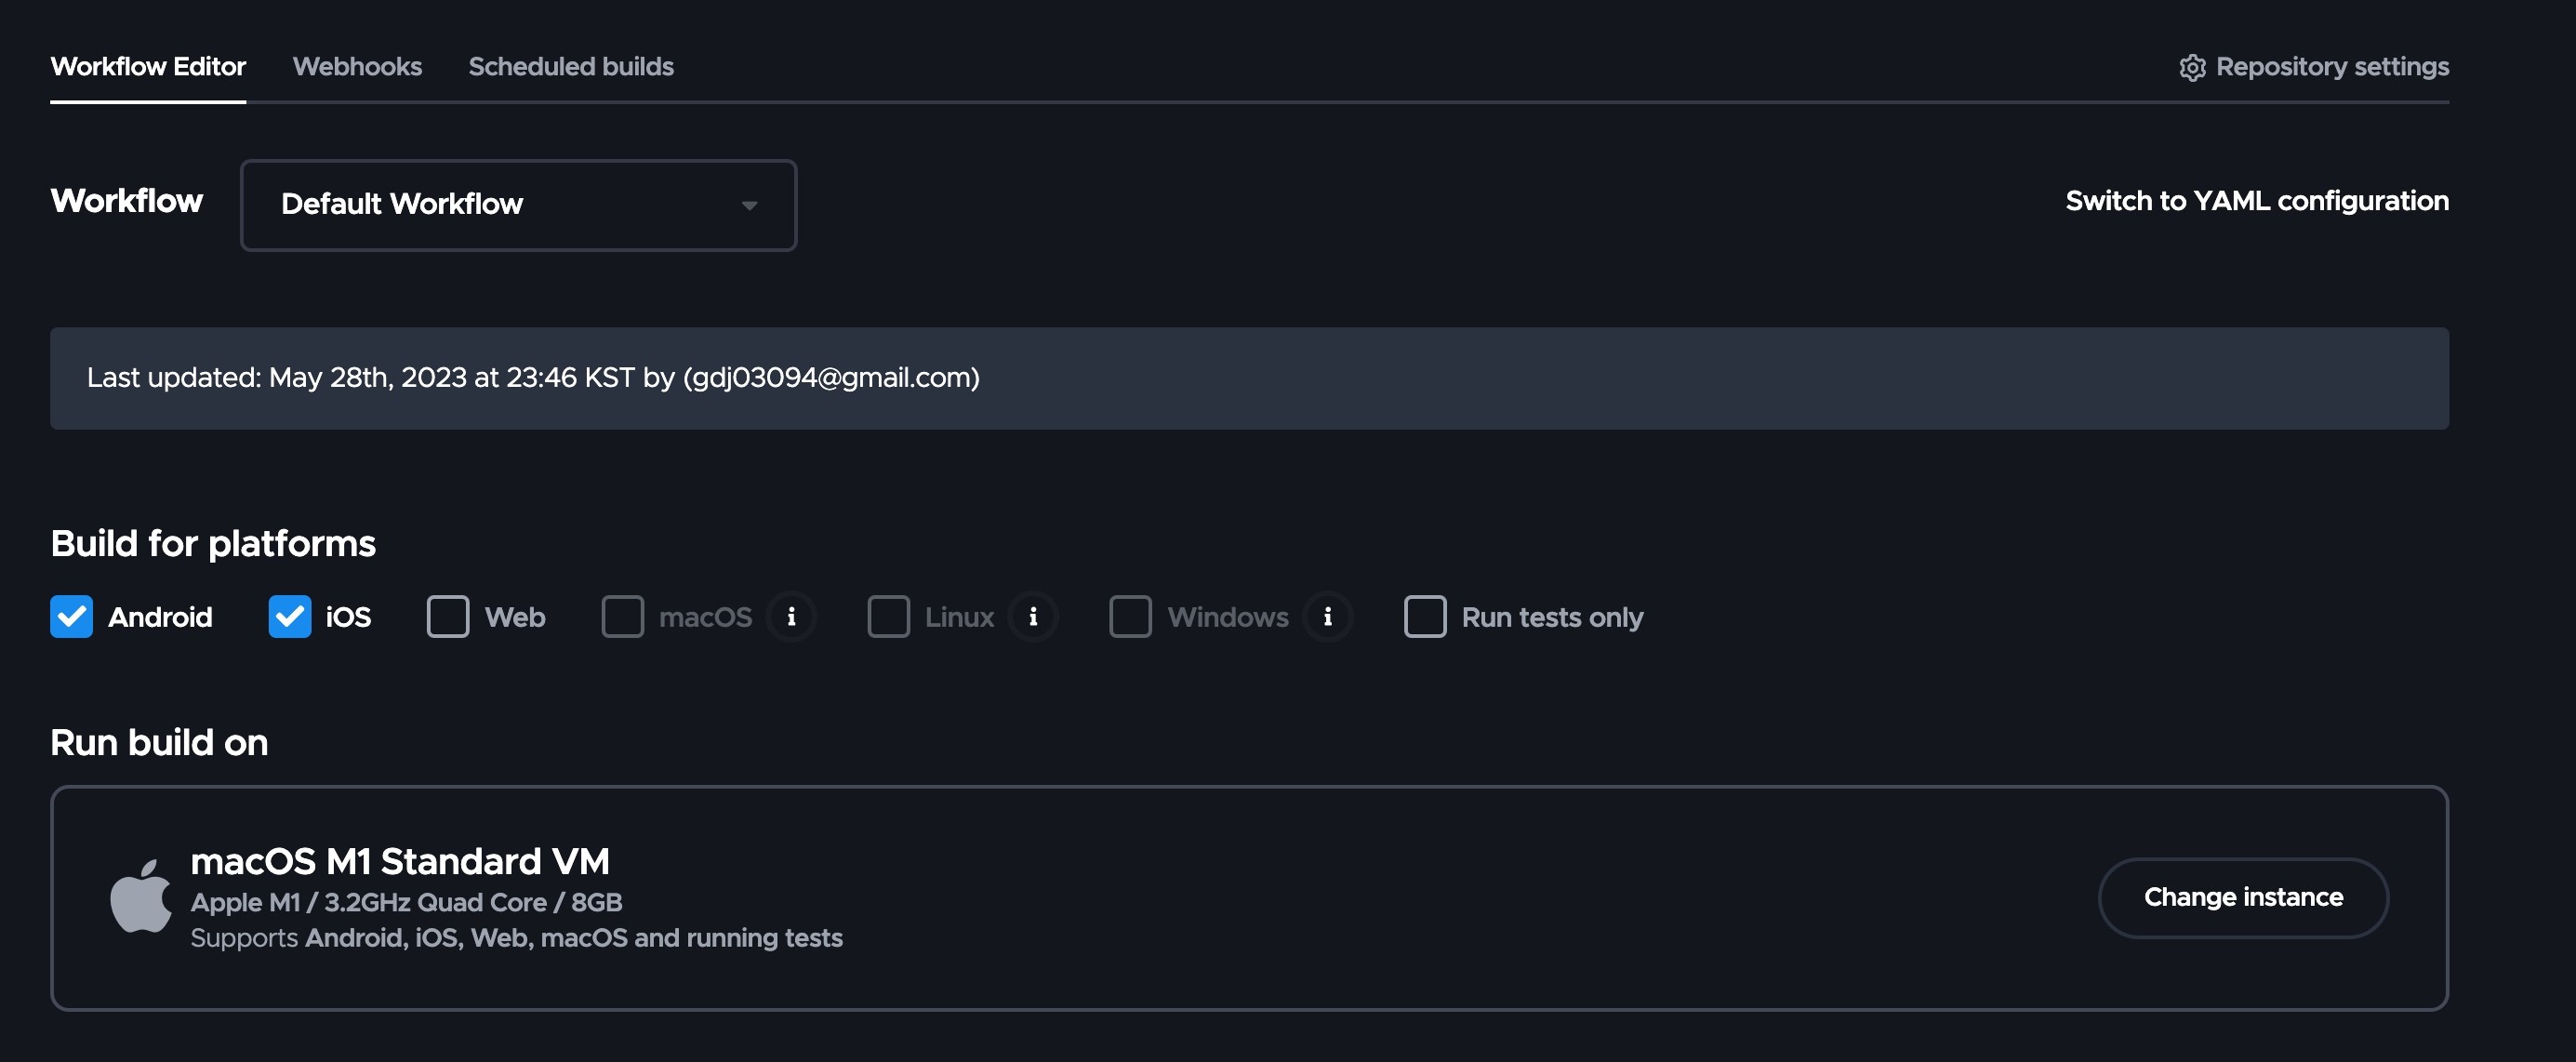
Task: Switch to the Webhooks tab
Action: click(x=357, y=67)
